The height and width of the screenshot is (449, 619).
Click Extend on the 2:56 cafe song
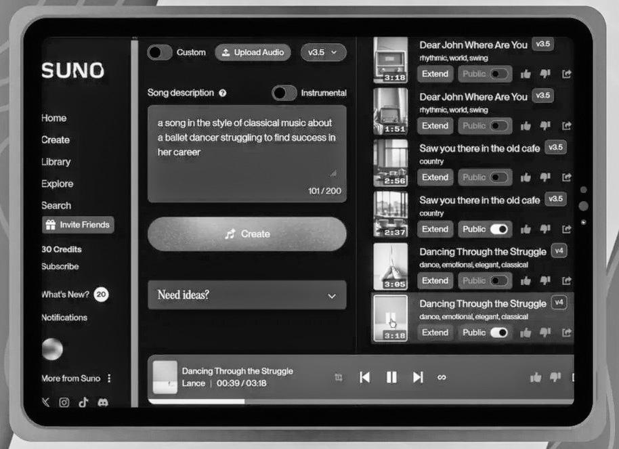coord(435,177)
